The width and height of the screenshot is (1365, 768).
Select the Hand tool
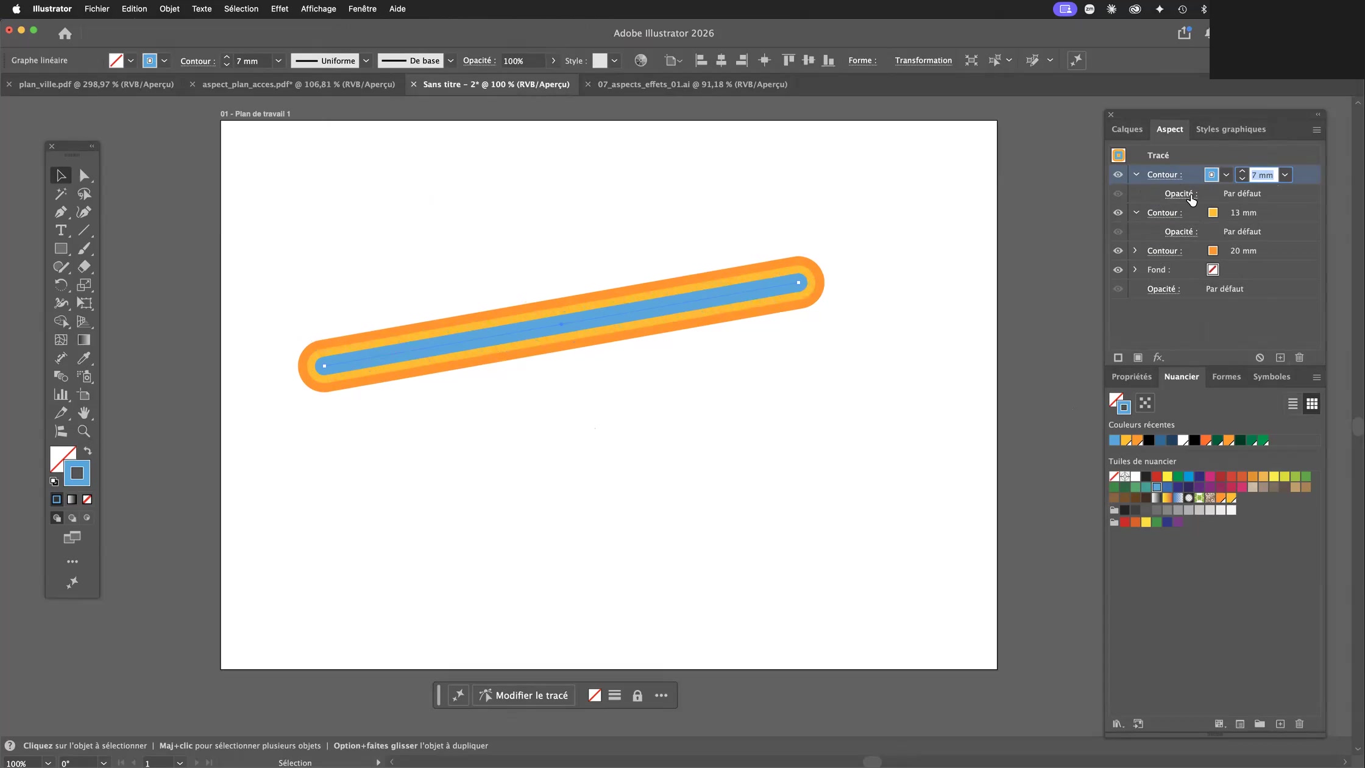[84, 413]
